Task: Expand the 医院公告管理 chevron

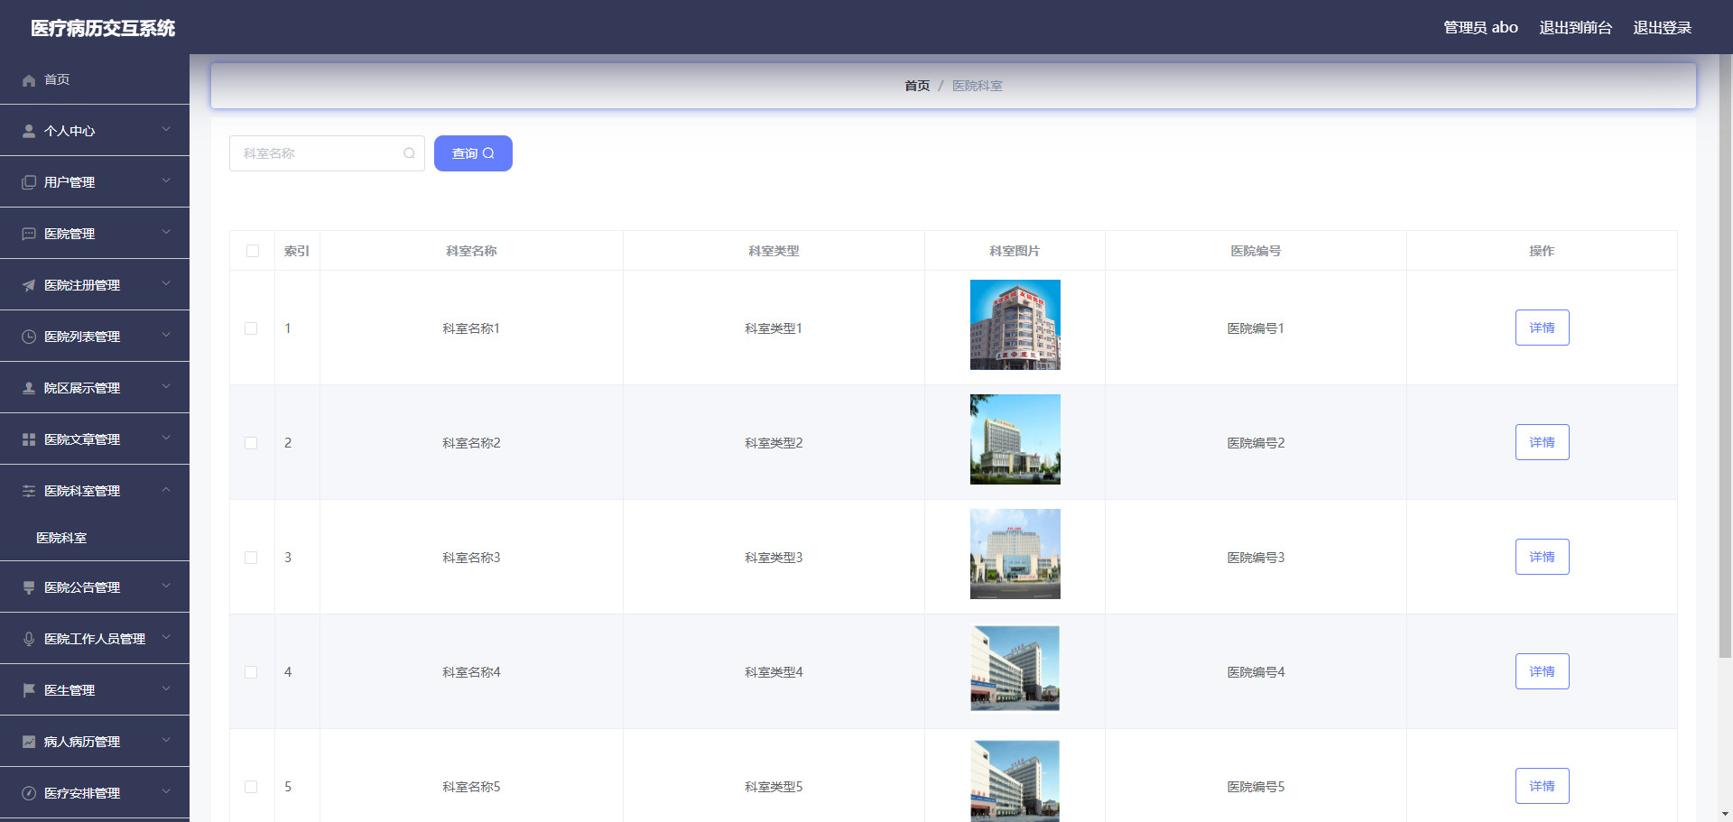Action: point(166,586)
